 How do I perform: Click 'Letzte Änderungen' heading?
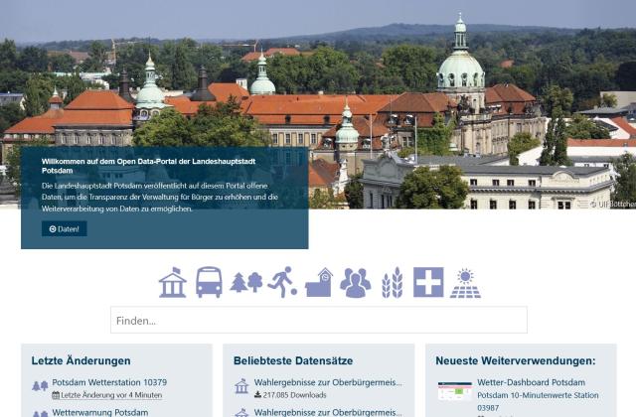click(81, 360)
